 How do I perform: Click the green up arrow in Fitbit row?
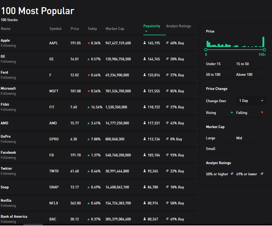click(89, 107)
